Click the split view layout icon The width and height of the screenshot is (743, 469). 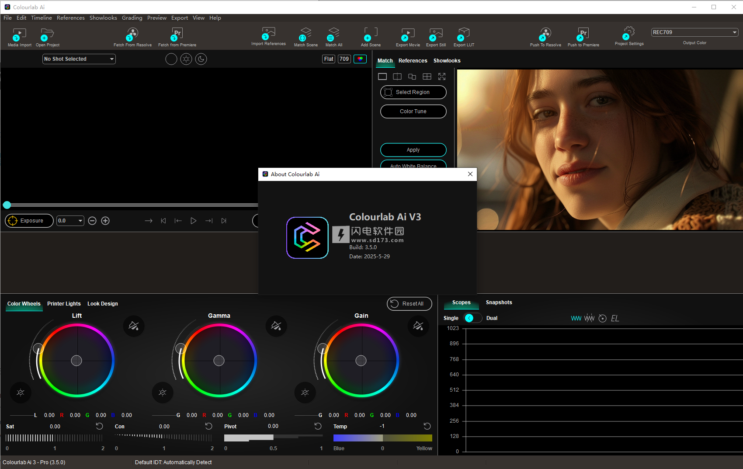[x=397, y=76]
